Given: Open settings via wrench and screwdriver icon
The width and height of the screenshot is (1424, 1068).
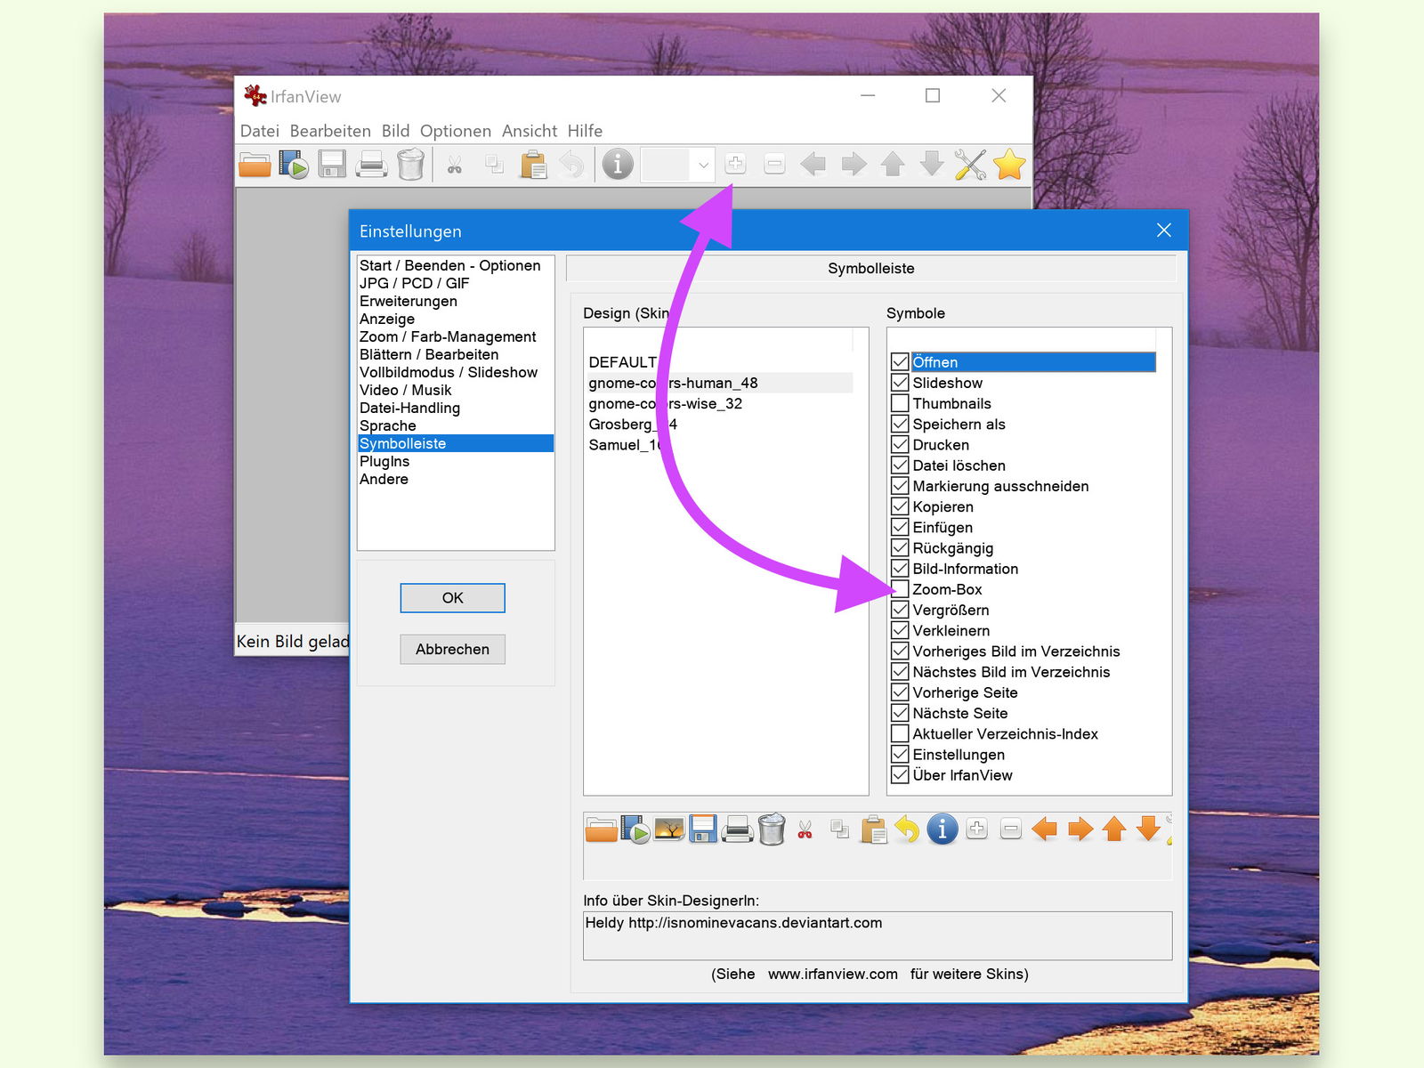Looking at the screenshot, I should [970, 165].
